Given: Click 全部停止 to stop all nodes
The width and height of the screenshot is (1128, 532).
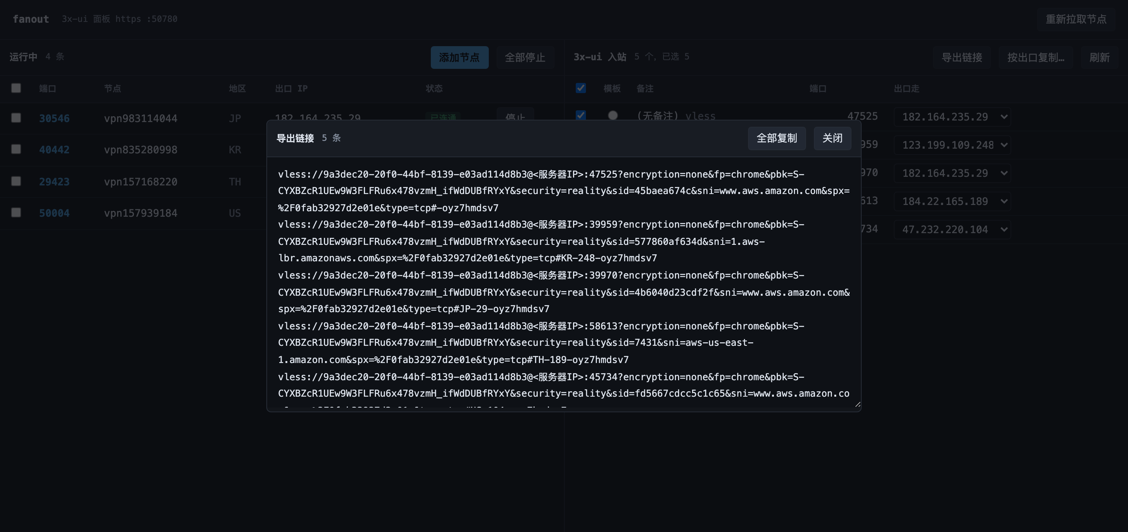Looking at the screenshot, I should (x=525, y=58).
